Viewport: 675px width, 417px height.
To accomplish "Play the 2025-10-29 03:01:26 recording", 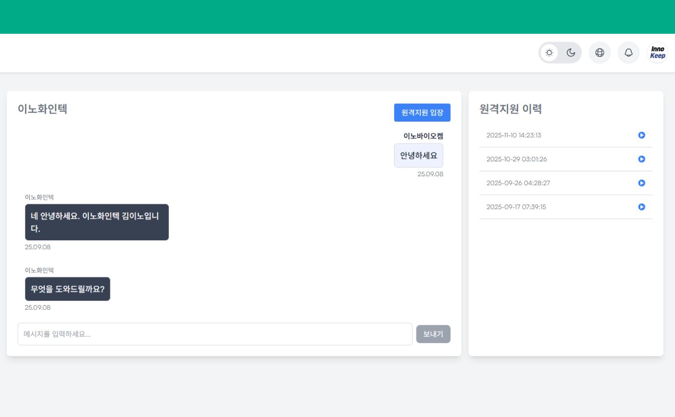I will click(642, 159).
